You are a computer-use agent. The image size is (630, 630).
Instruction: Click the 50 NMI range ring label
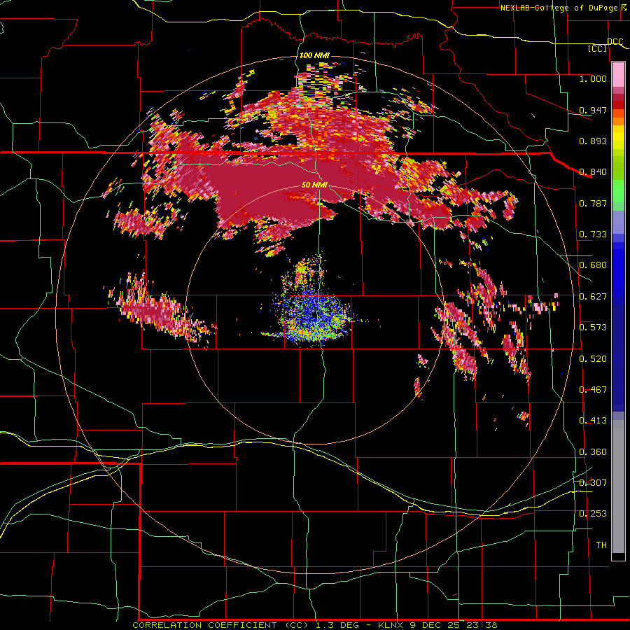(x=314, y=185)
